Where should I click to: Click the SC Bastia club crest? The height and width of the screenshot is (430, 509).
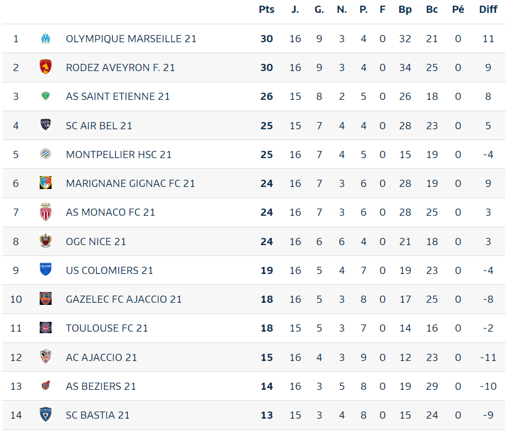pos(45,415)
